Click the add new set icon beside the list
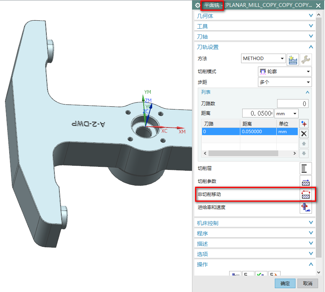This screenshot has width=325, height=292. 304,124
